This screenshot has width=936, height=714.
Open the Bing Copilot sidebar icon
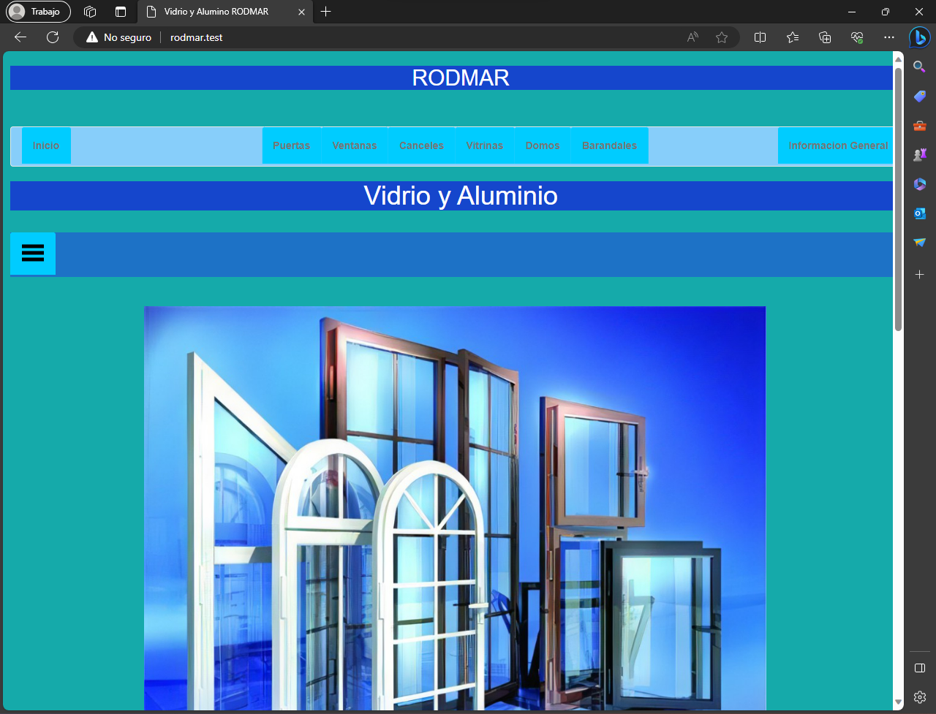click(x=920, y=37)
